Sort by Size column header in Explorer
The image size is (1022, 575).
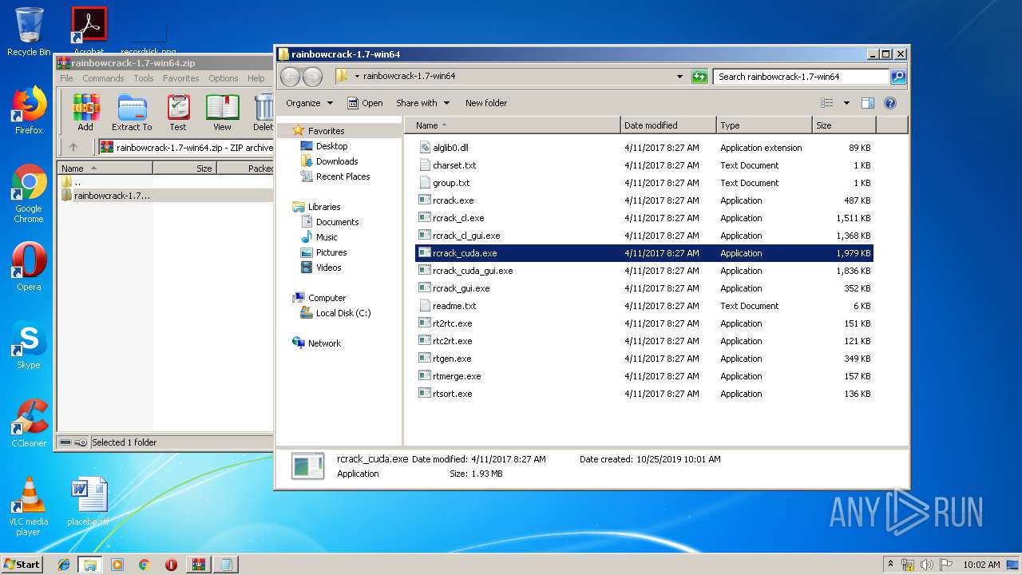(844, 125)
